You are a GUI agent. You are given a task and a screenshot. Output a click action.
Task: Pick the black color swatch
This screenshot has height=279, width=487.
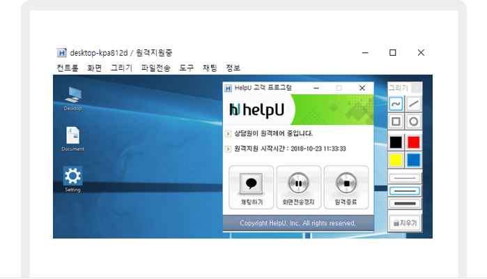(396, 142)
